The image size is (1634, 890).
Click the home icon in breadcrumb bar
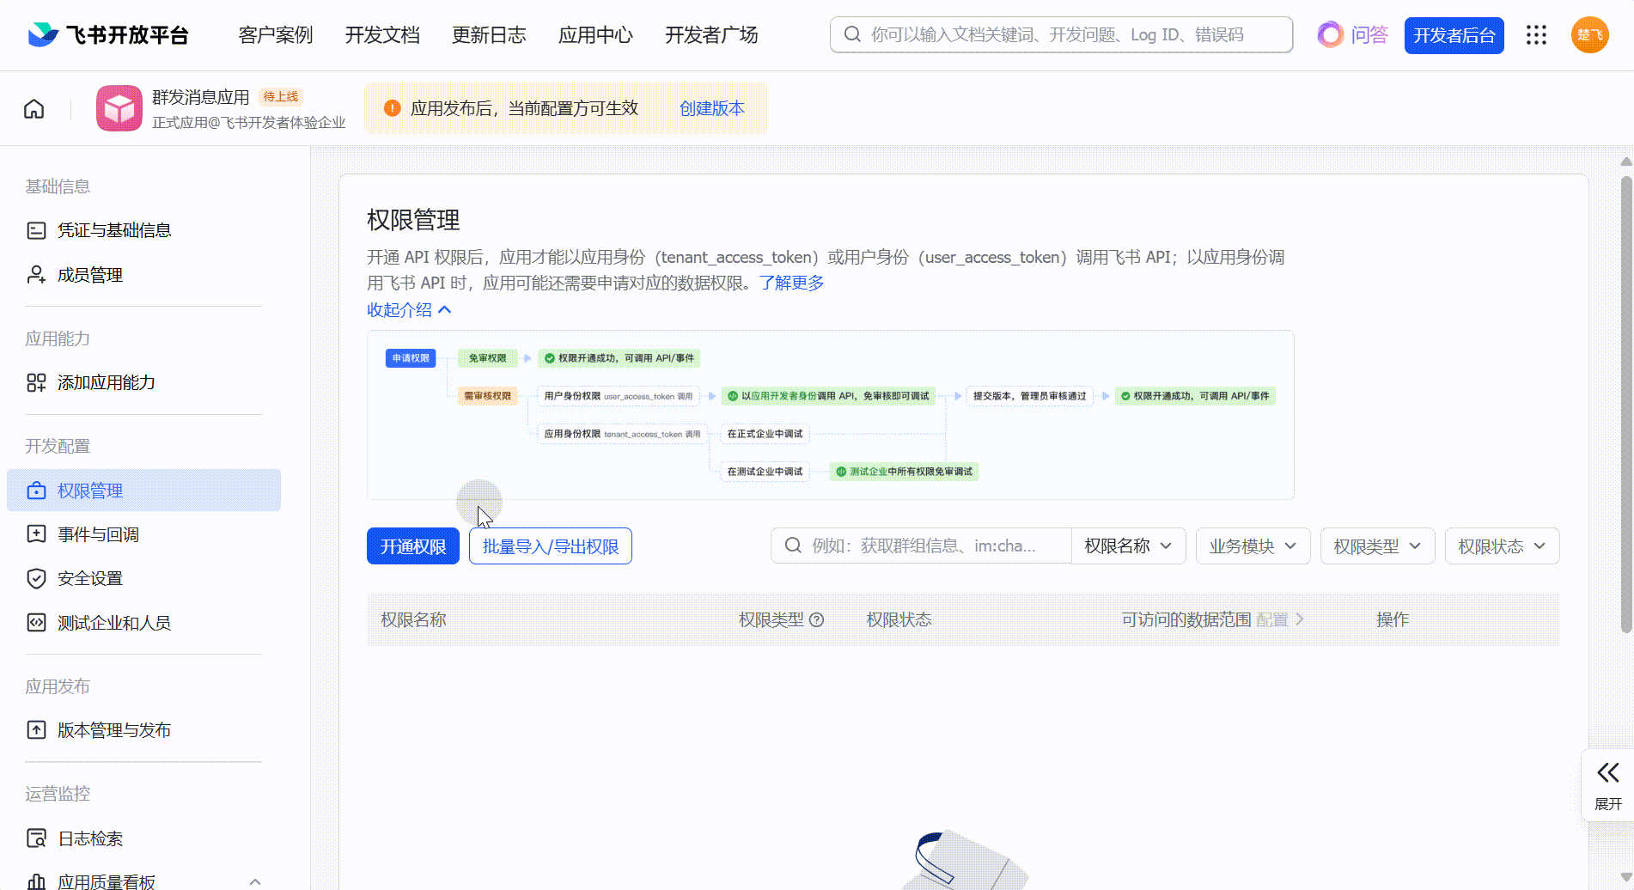(x=34, y=109)
